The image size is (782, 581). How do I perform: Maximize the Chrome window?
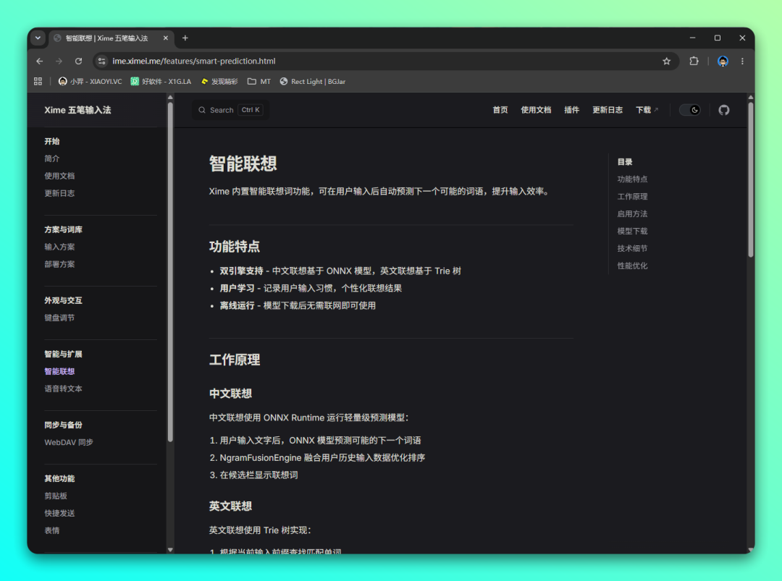[717, 38]
